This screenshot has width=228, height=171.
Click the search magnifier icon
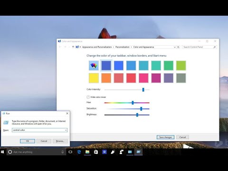click(215, 47)
